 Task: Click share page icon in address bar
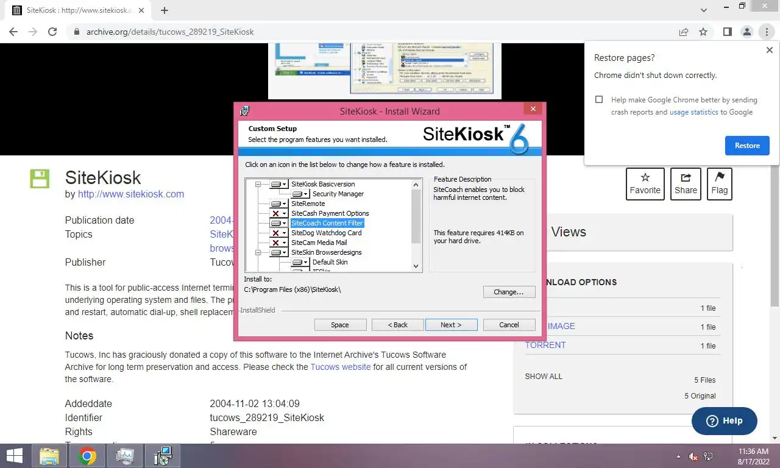pyautogui.click(x=684, y=32)
